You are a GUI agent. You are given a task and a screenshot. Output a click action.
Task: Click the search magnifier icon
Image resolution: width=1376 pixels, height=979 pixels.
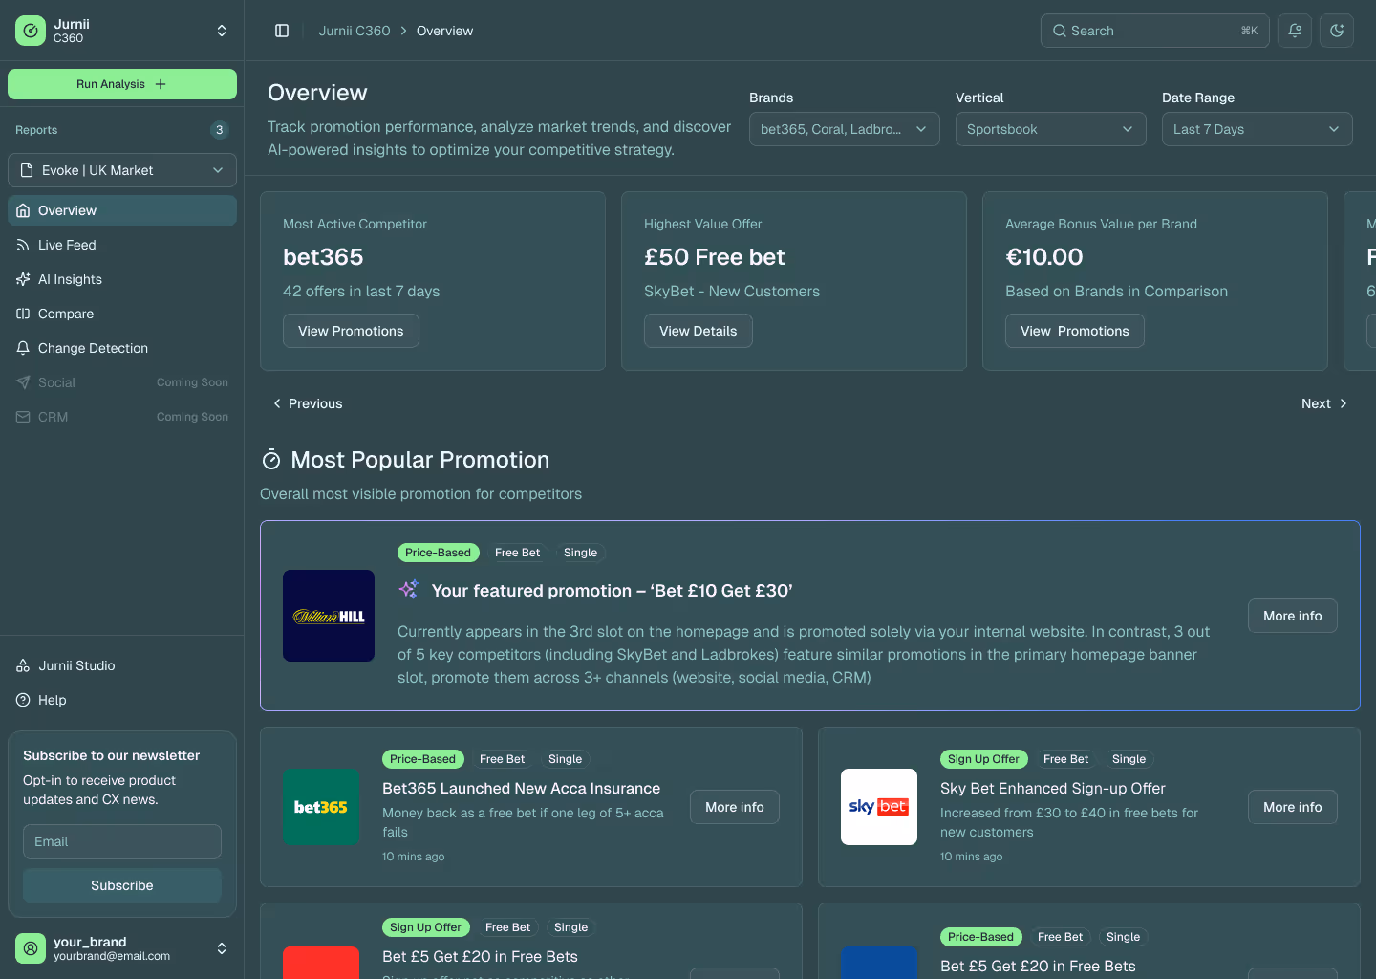(1060, 31)
